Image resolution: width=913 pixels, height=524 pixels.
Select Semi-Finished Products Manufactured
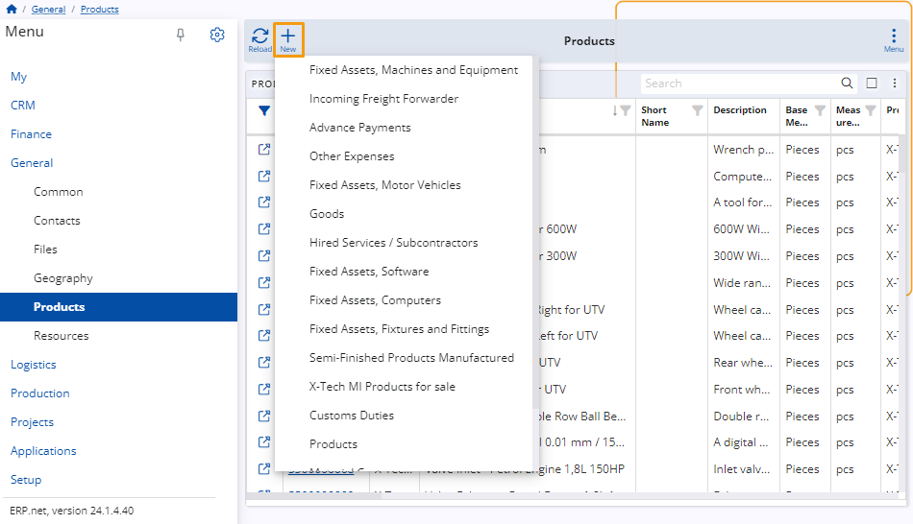[411, 358]
